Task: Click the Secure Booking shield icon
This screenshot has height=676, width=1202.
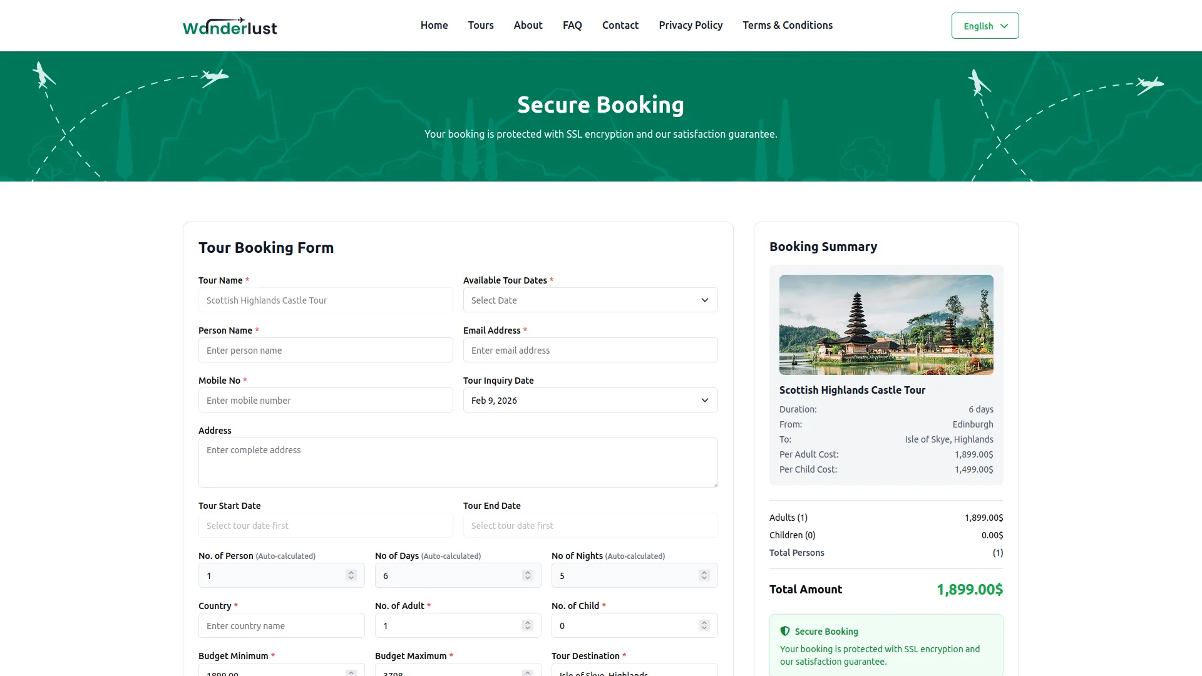Action: pyautogui.click(x=785, y=631)
